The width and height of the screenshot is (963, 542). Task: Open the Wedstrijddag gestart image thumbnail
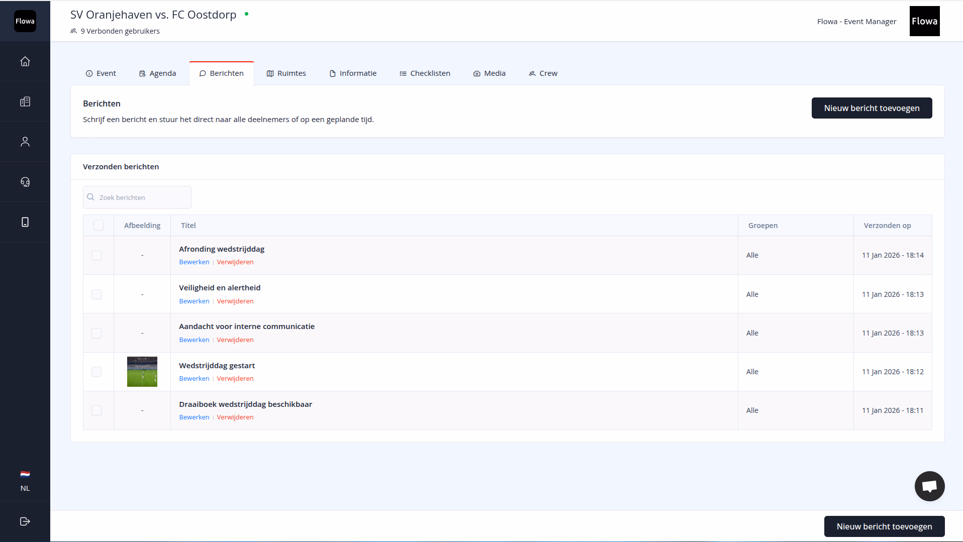[x=142, y=372]
